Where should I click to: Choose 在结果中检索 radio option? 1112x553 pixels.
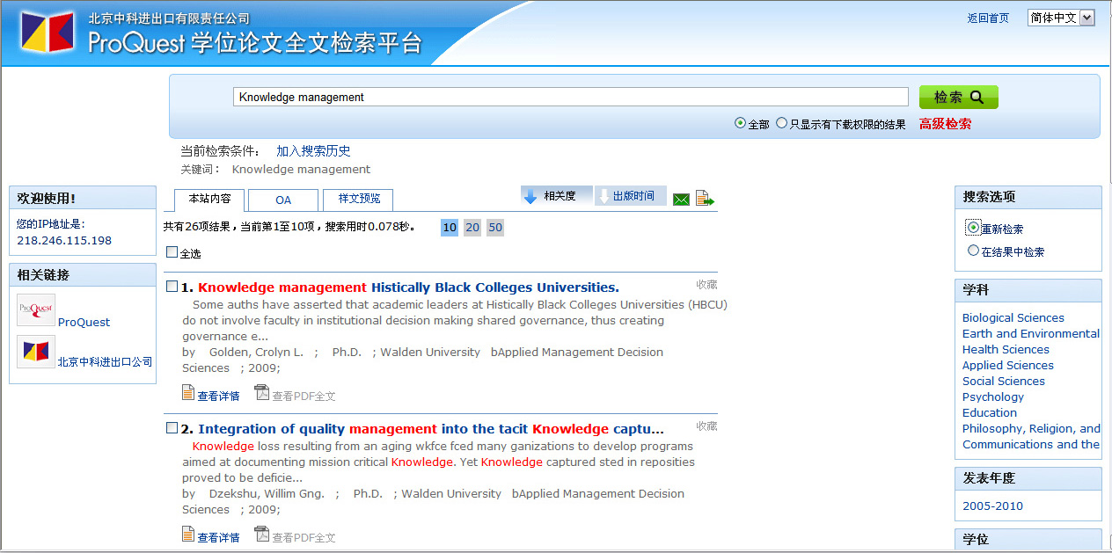[973, 251]
